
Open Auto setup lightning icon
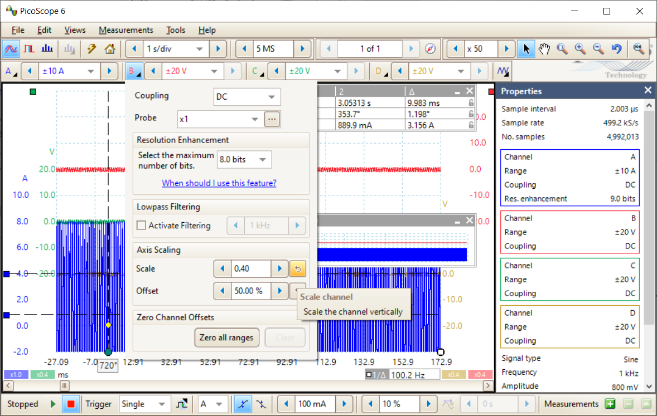click(91, 49)
